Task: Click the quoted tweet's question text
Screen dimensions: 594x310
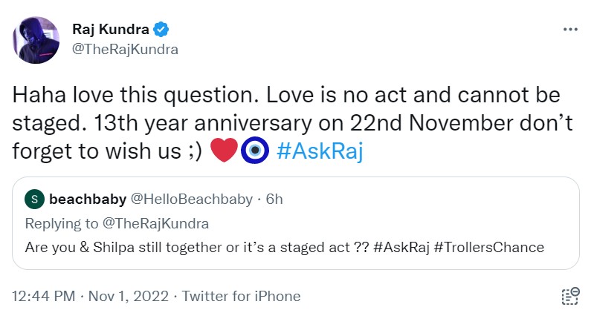Action: pyautogui.click(x=193, y=247)
